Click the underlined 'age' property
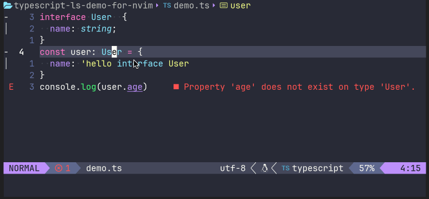This screenshot has width=429, height=199. pos(135,88)
